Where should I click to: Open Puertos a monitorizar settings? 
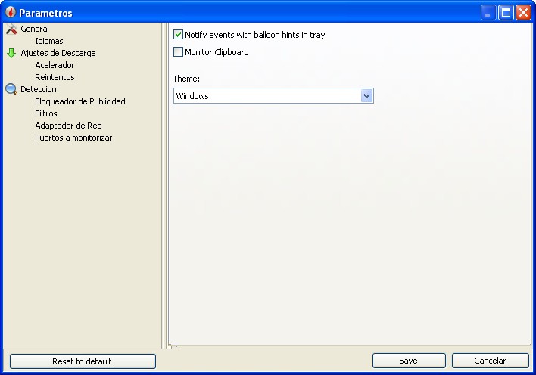[73, 138]
